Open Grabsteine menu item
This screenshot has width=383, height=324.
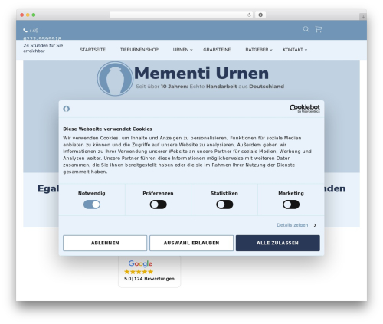point(217,50)
